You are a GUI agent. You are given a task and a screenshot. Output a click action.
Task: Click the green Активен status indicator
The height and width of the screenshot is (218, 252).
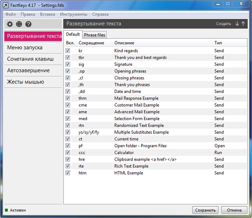[6, 210]
